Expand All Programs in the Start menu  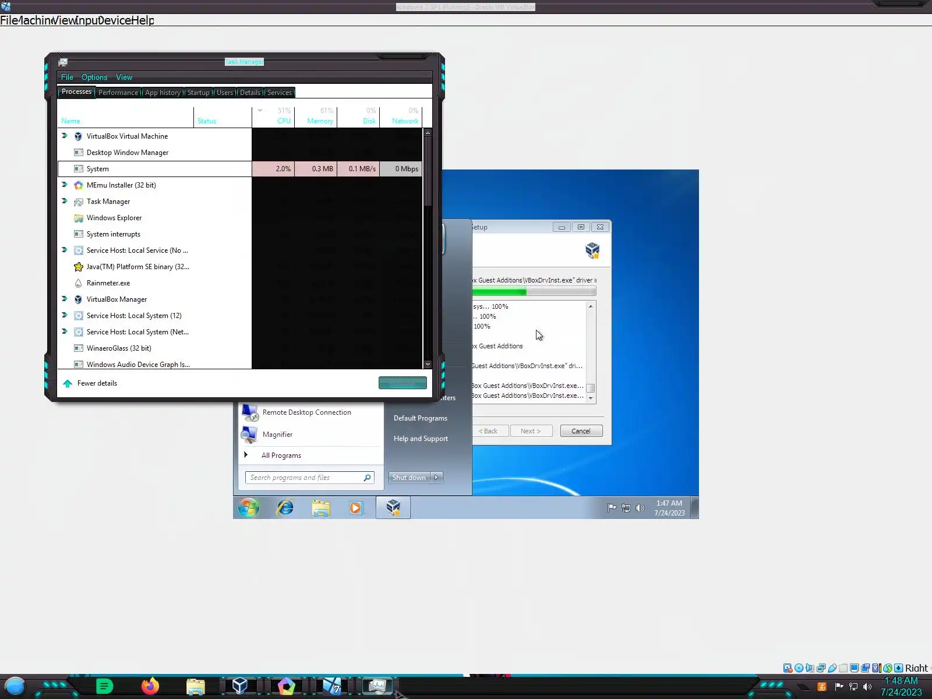click(281, 456)
